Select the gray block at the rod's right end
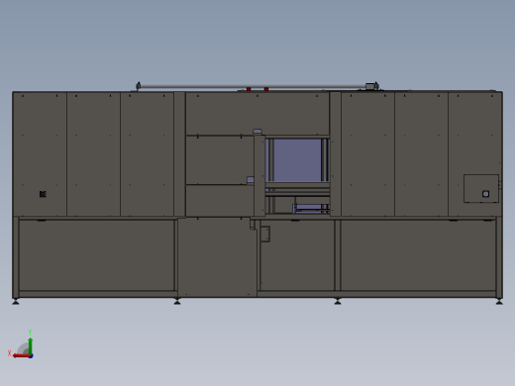515x386 pixels. pos(370,86)
